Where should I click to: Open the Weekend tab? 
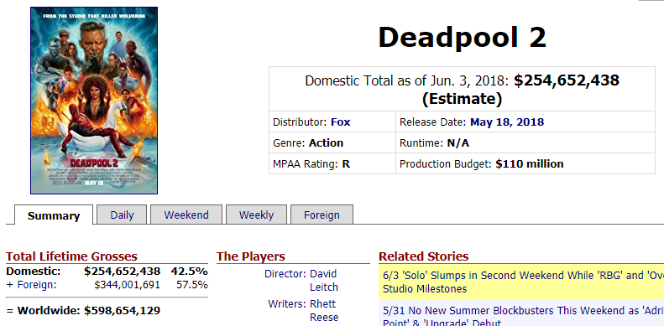pos(186,215)
